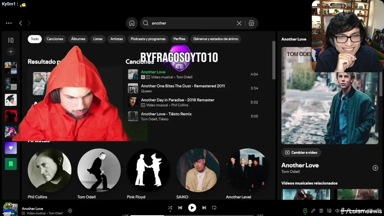
Task: Click the Cambiar a vídeo button
Action: [301, 152]
